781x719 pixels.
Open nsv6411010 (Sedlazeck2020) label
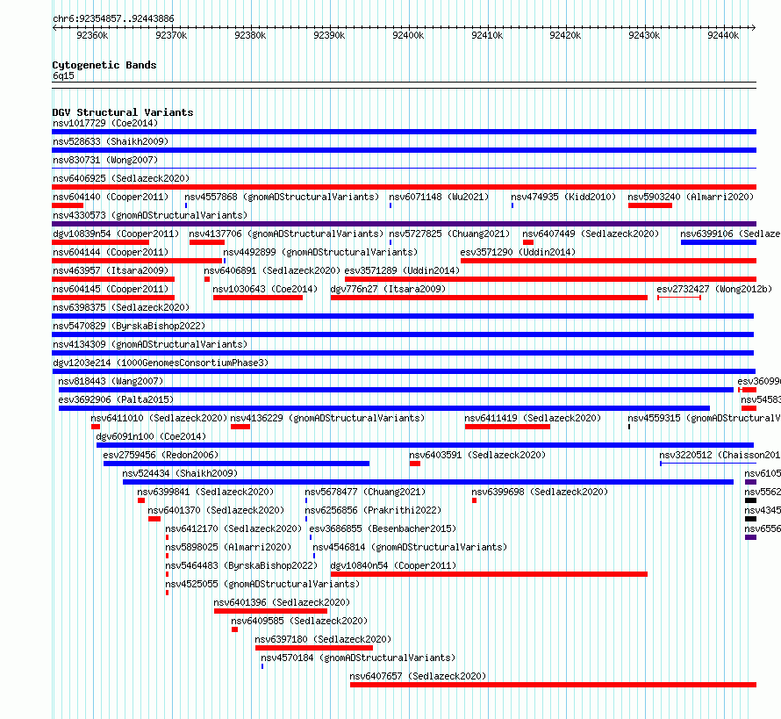pos(159,418)
